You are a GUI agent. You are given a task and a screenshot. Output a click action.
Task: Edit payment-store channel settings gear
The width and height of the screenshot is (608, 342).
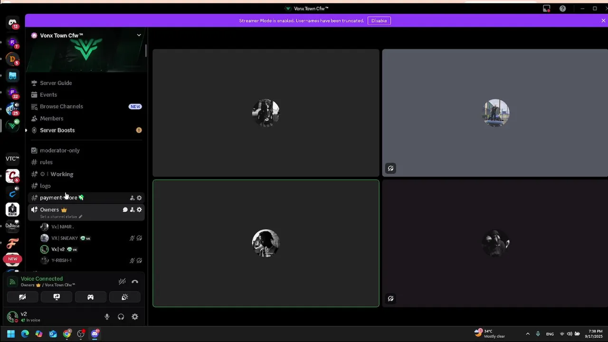coord(139,198)
